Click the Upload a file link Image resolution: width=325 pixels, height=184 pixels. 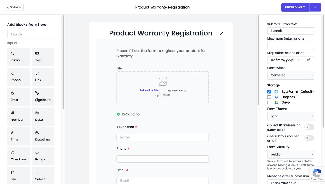click(148, 90)
